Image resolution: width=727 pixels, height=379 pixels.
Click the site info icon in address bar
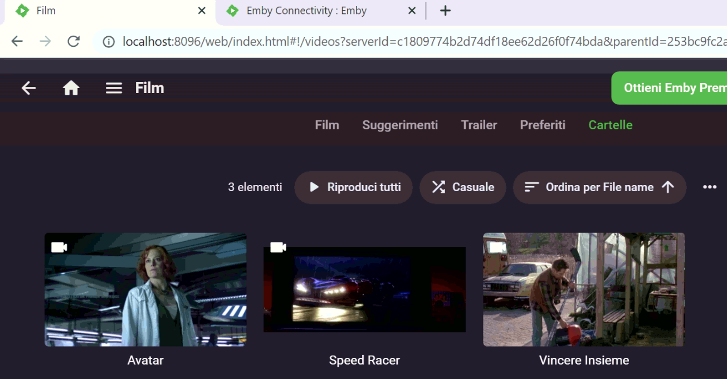(109, 42)
